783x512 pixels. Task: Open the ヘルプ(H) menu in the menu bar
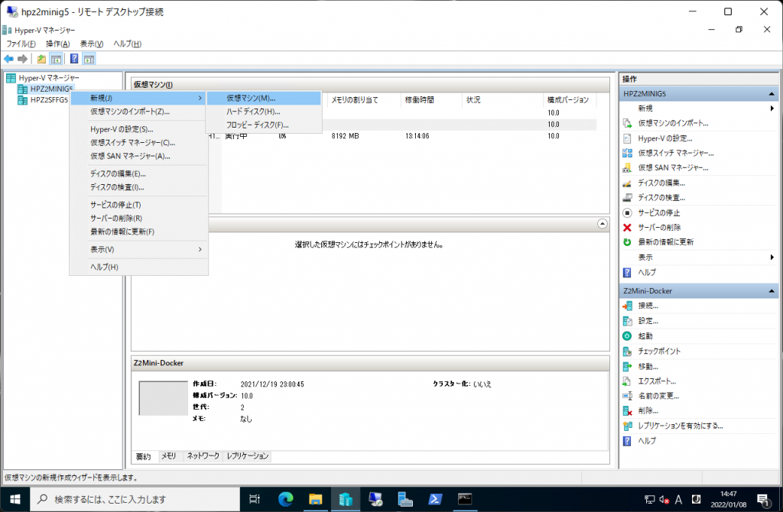point(128,44)
